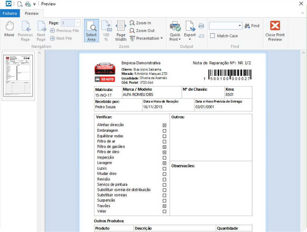
Task: Check the Embraiagem checkbox
Action: (164, 131)
